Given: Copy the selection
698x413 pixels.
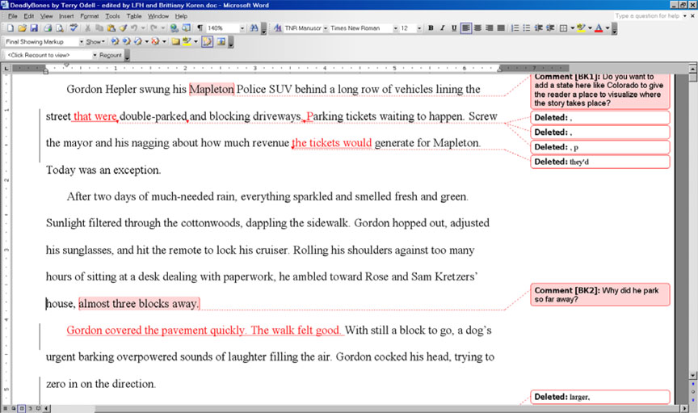Looking at the screenshot, I should (99, 28).
